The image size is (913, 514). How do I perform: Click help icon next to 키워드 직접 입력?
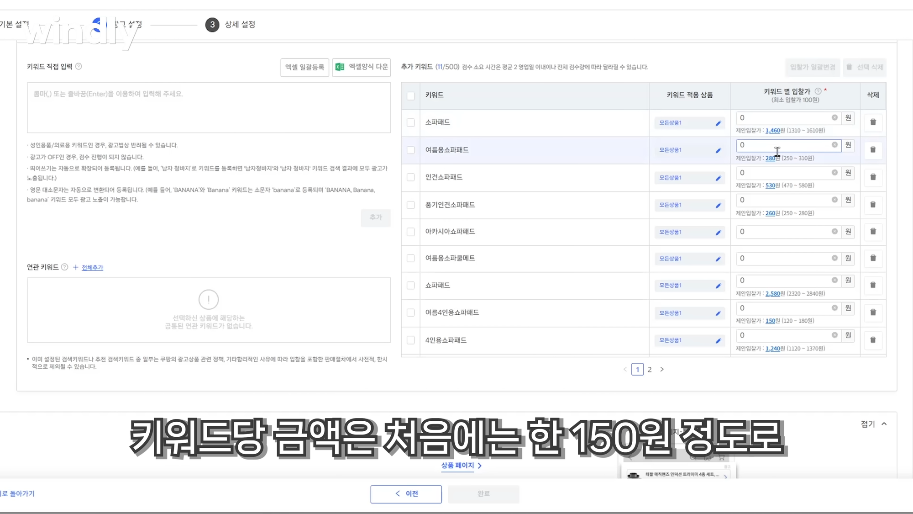[79, 66]
